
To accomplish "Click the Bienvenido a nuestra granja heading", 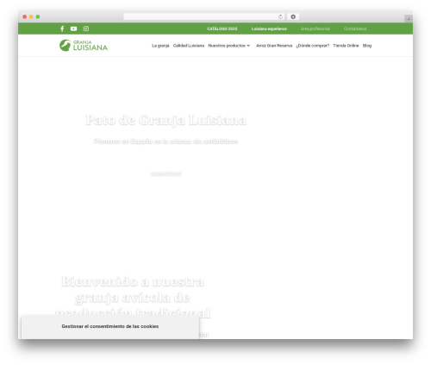I will click(133, 298).
